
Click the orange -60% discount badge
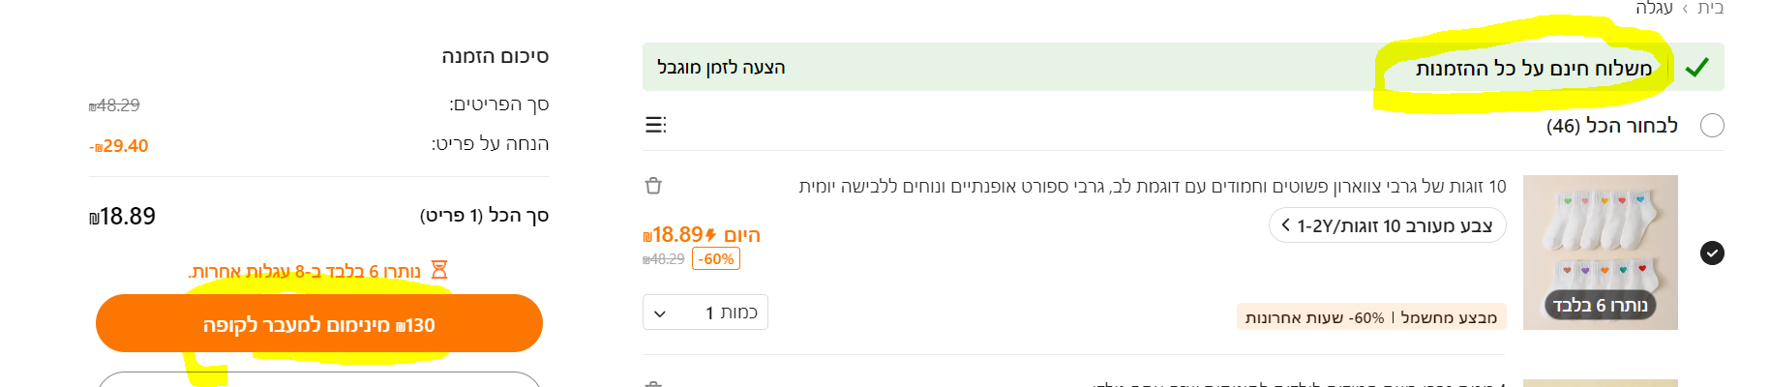point(716,259)
